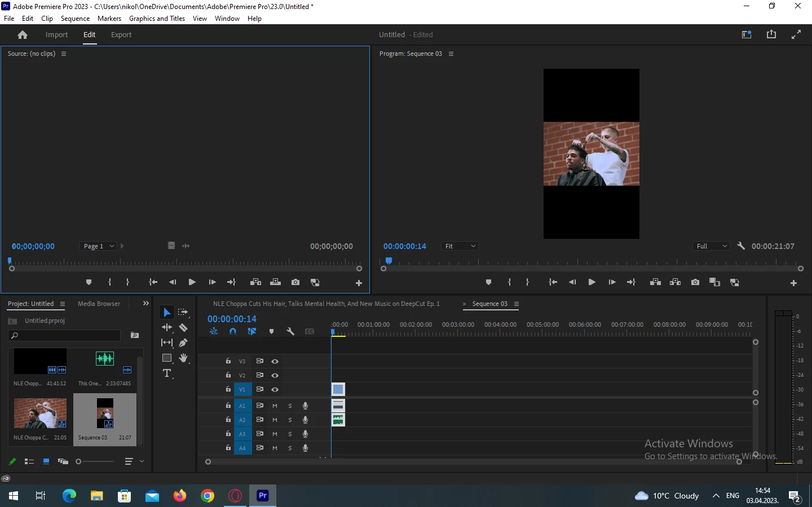Viewport: 812px width, 507px height.
Task: Switch to Export workspace
Action: click(x=121, y=35)
